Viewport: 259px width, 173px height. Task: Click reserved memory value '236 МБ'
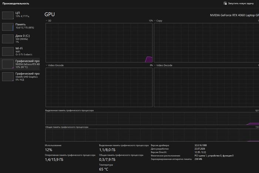pyautogui.click(x=198, y=159)
